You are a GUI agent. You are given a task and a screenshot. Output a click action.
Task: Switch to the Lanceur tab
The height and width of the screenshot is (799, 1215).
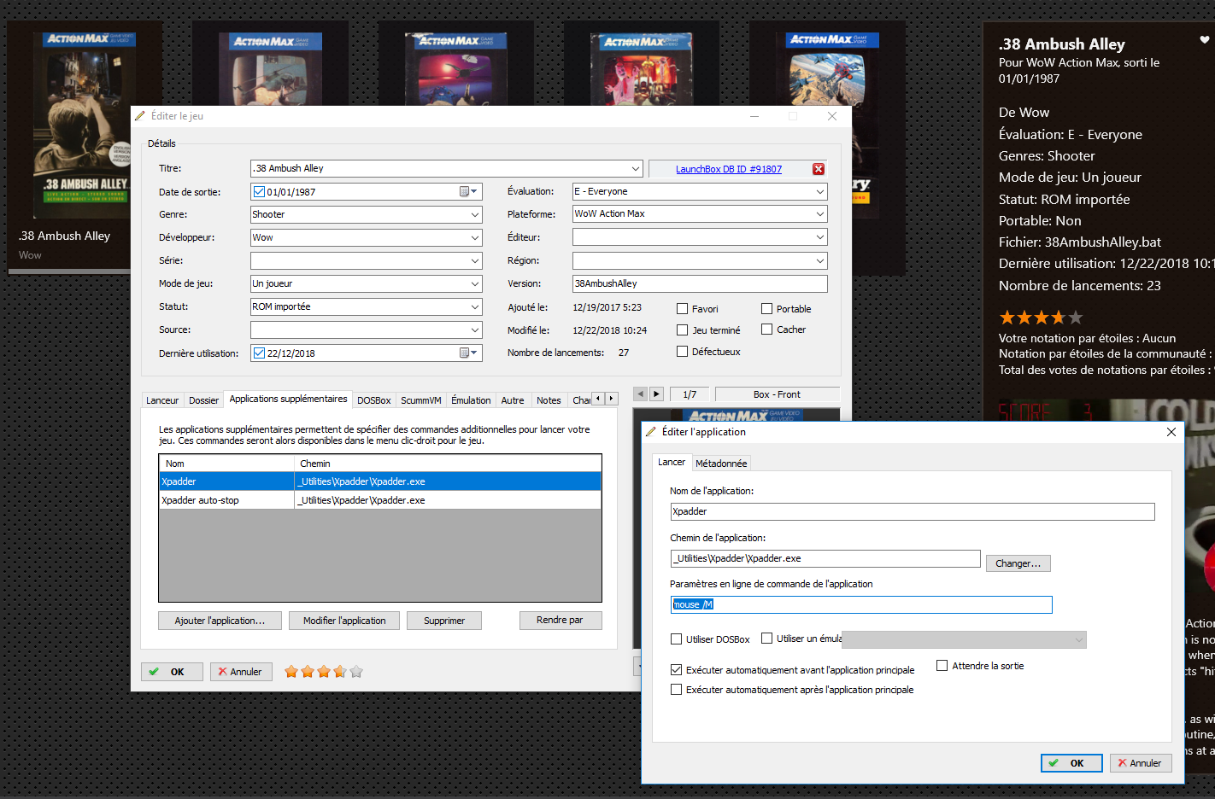click(162, 400)
